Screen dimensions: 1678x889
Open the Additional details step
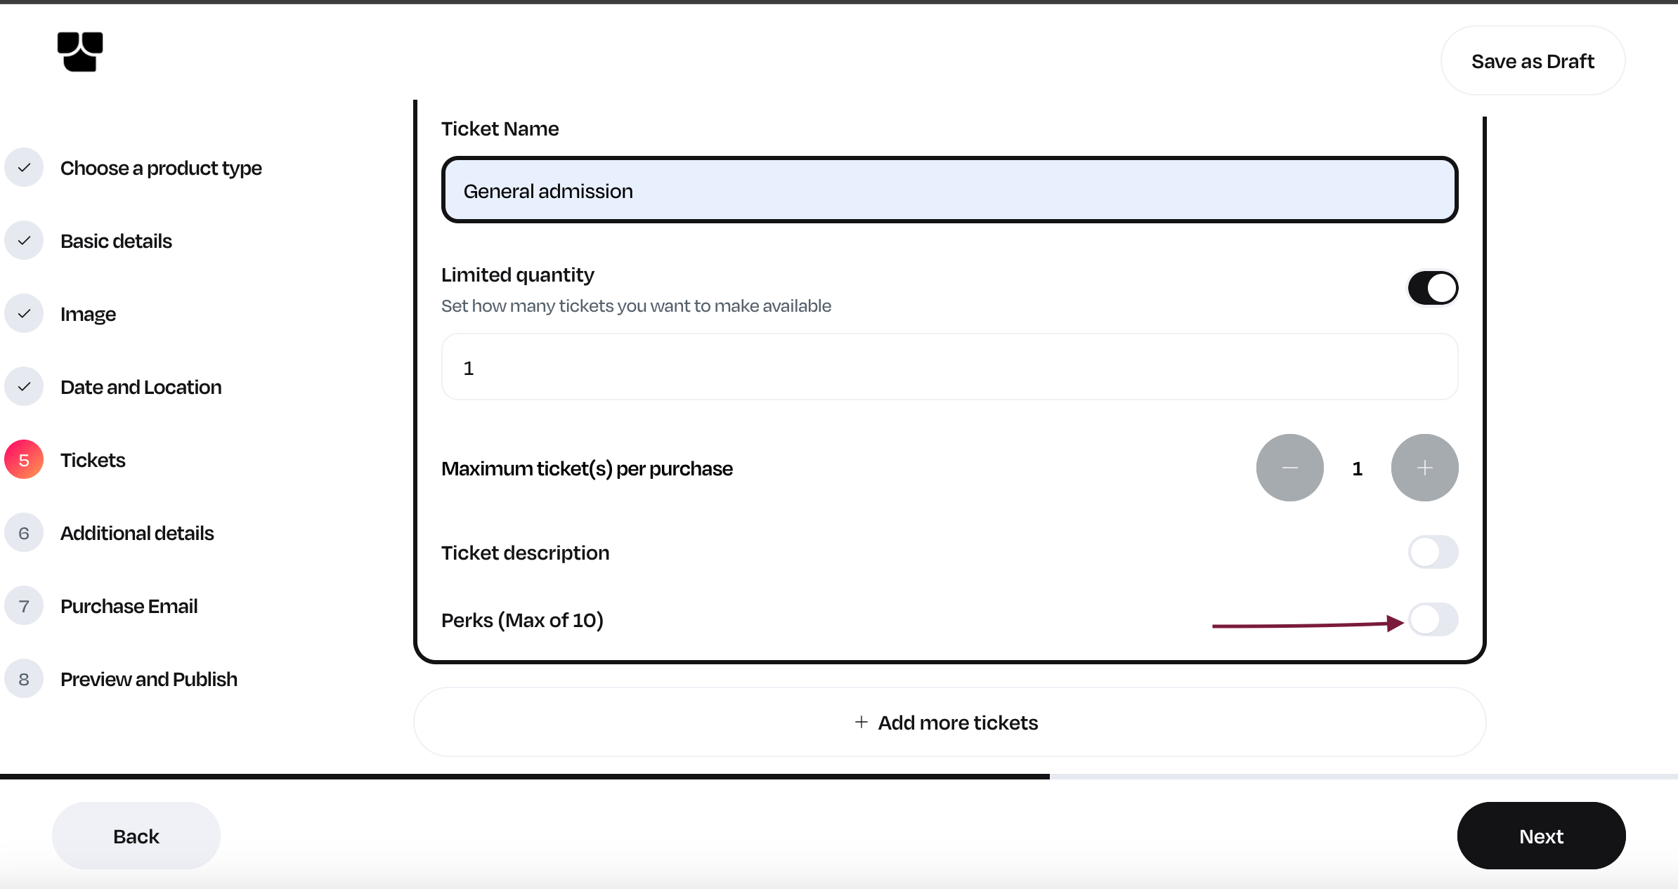click(136, 533)
